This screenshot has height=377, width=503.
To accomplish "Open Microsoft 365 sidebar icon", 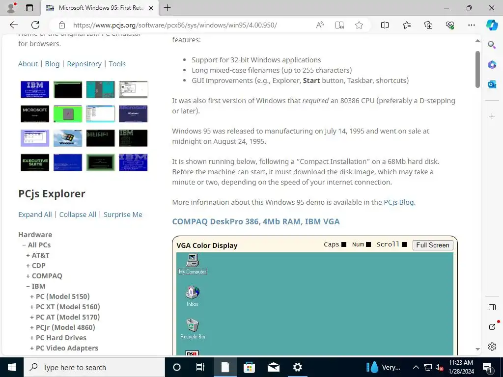I will pos(492,64).
